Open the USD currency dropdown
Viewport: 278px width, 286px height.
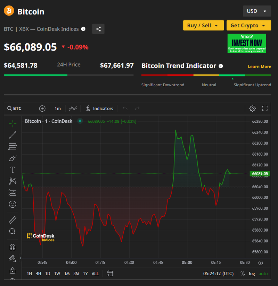(257, 11)
